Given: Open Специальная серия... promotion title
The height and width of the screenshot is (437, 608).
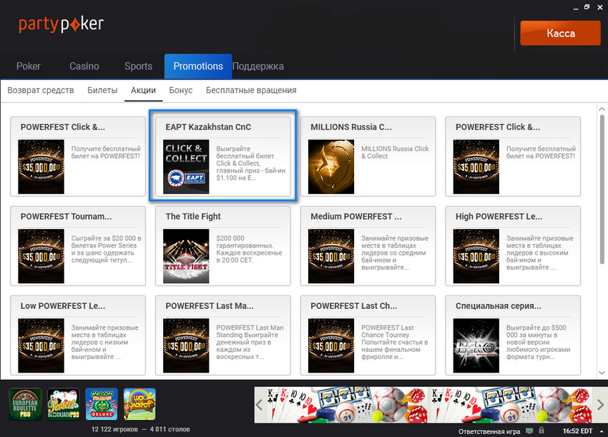Looking at the screenshot, I should [499, 306].
